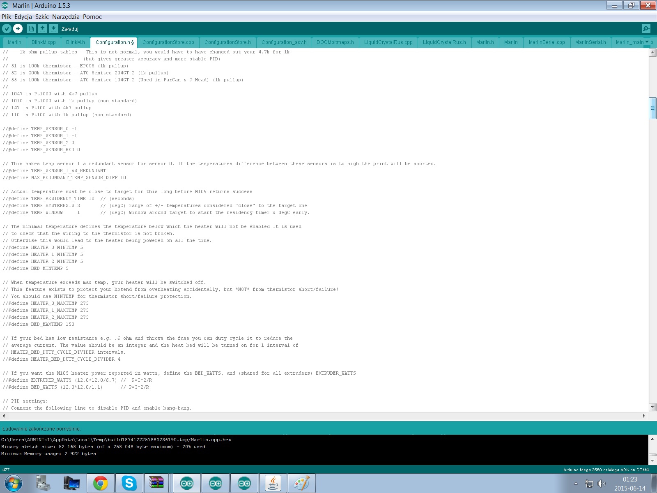Screen dimensions: 657x493
Task: Show hidden system tray icons
Action: tap(576, 484)
